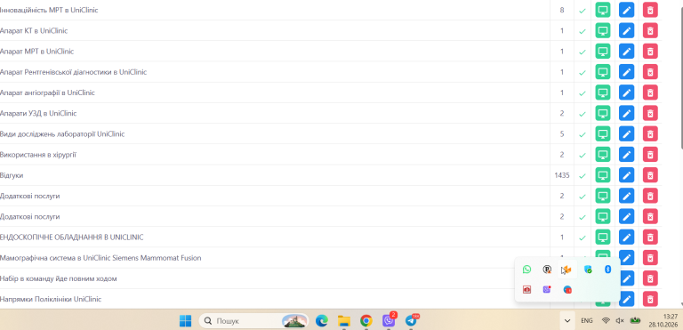View 'ЕНДОСКОПІЧНЕ ОБЛАДНАННЯ В UNICLINIC' row
This screenshot has height=330, width=683.
pyautogui.click(x=603, y=237)
